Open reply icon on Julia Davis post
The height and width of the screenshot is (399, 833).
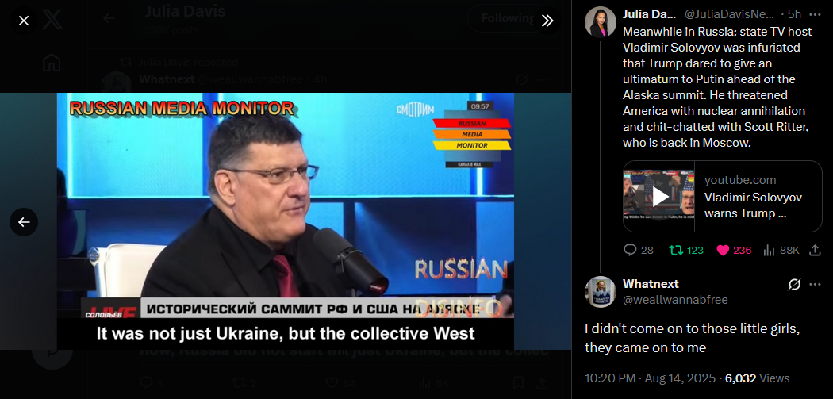(x=638, y=250)
